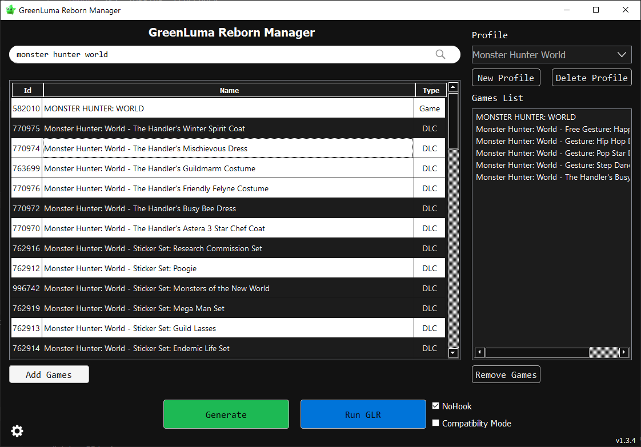Enable the NoHook checkbox
Screen dimensions: 641x447
point(436,406)
